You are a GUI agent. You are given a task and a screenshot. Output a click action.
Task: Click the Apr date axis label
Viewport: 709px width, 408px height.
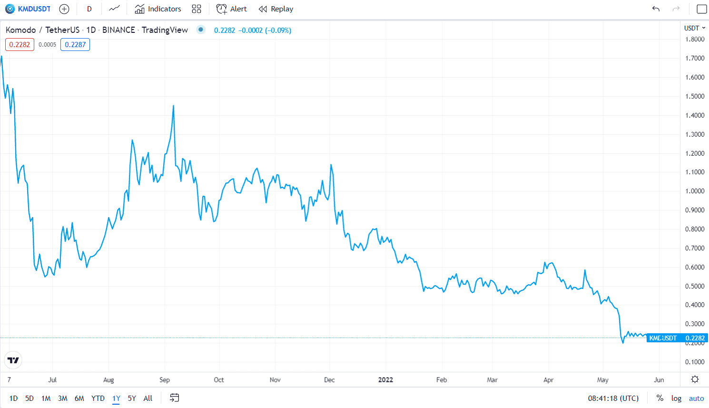(548, 380)
